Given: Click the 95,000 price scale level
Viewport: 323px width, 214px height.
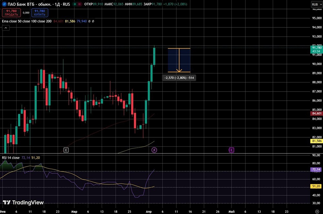Looking at the screenshot, I should click(x=317, y=18).
